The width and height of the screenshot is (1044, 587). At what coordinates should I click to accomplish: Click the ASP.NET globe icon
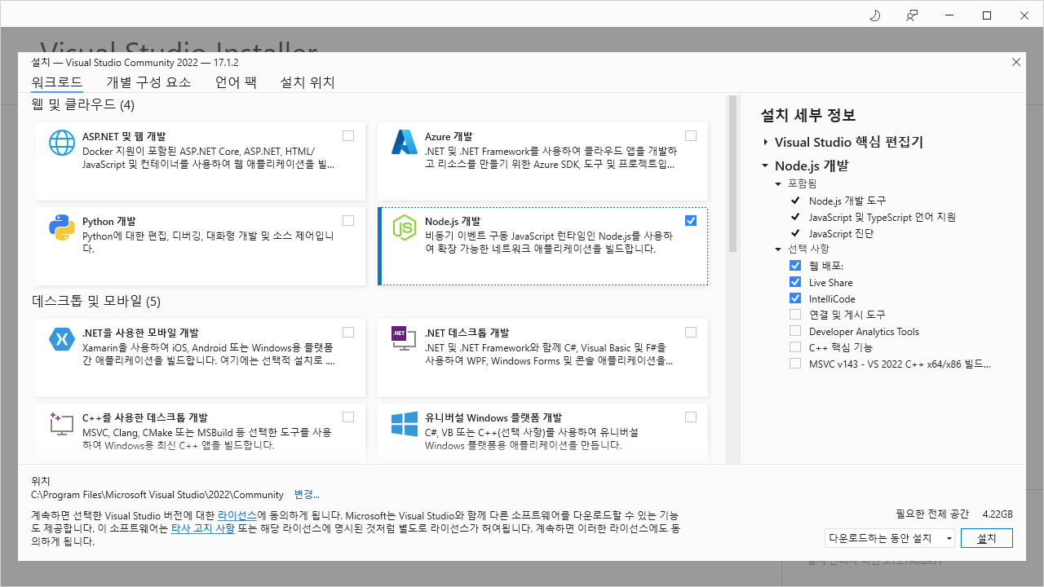[62, 143]
